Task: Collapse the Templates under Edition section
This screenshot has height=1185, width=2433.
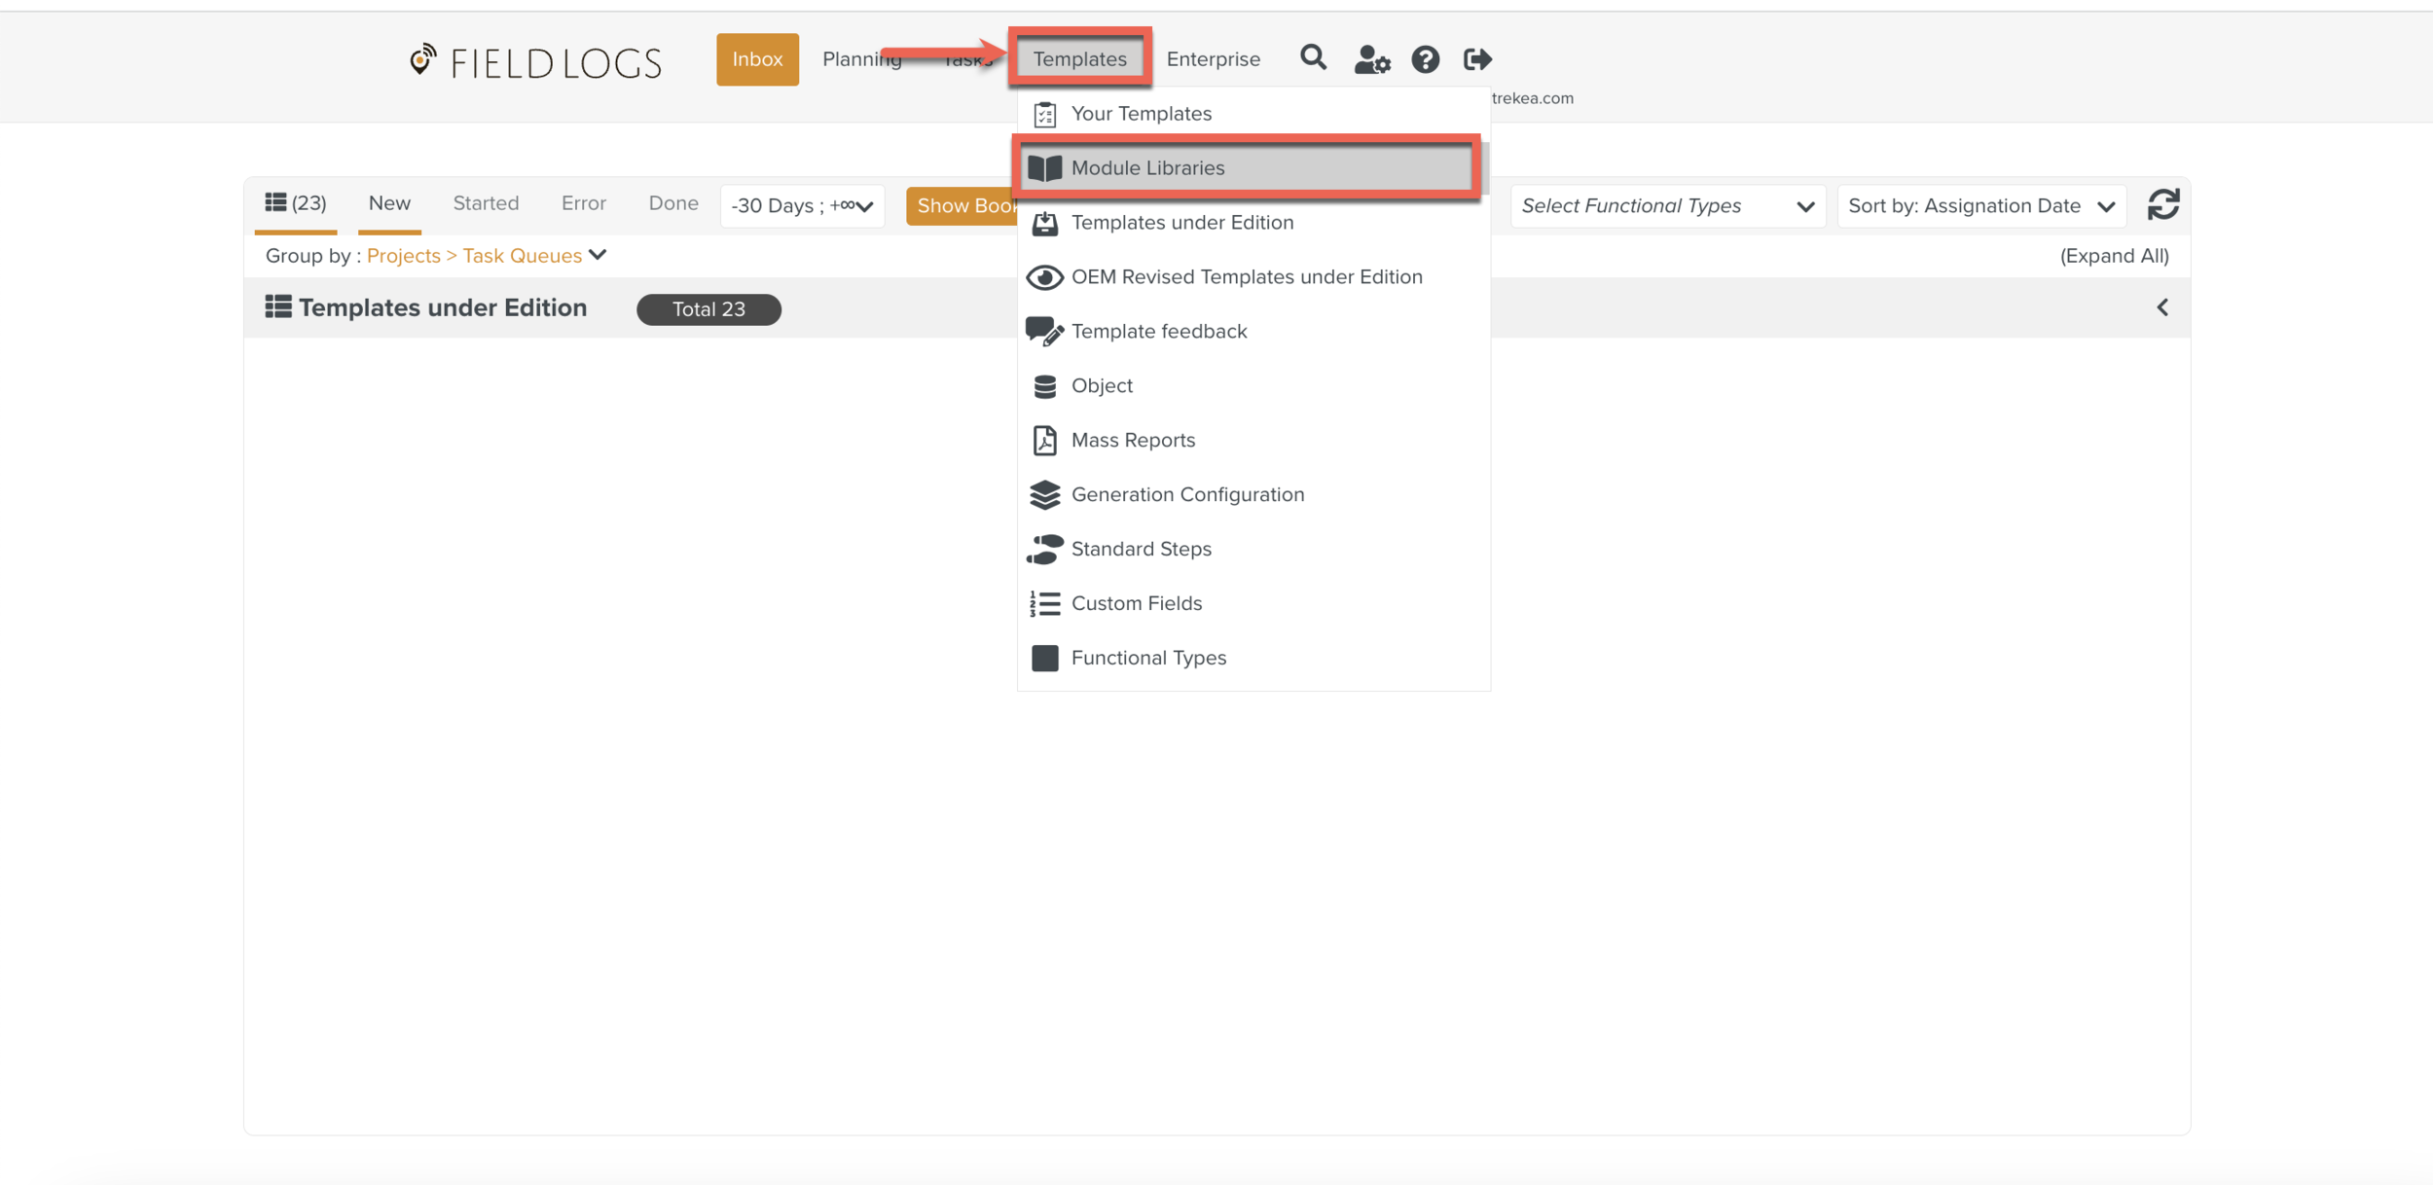Action: [2162, 307]
